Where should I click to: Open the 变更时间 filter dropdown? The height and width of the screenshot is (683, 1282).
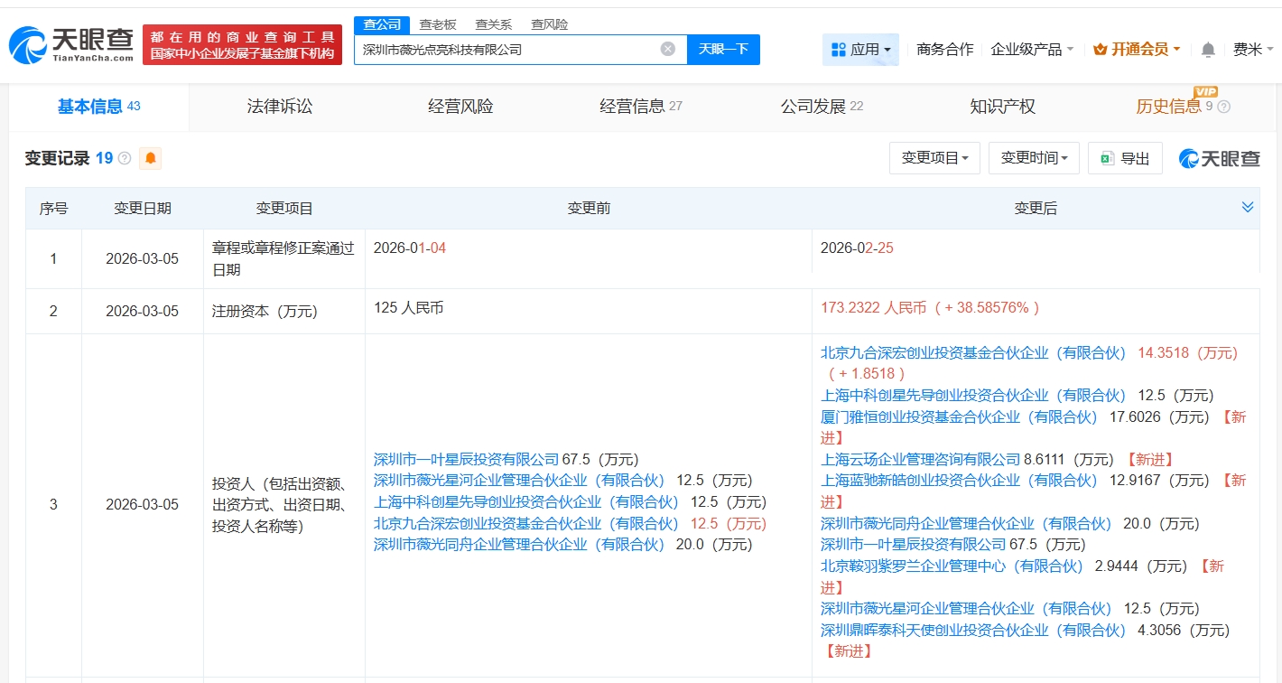coord(1033,158)
